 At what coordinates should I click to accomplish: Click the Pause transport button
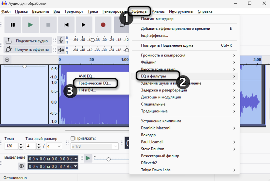pos(13,25)
